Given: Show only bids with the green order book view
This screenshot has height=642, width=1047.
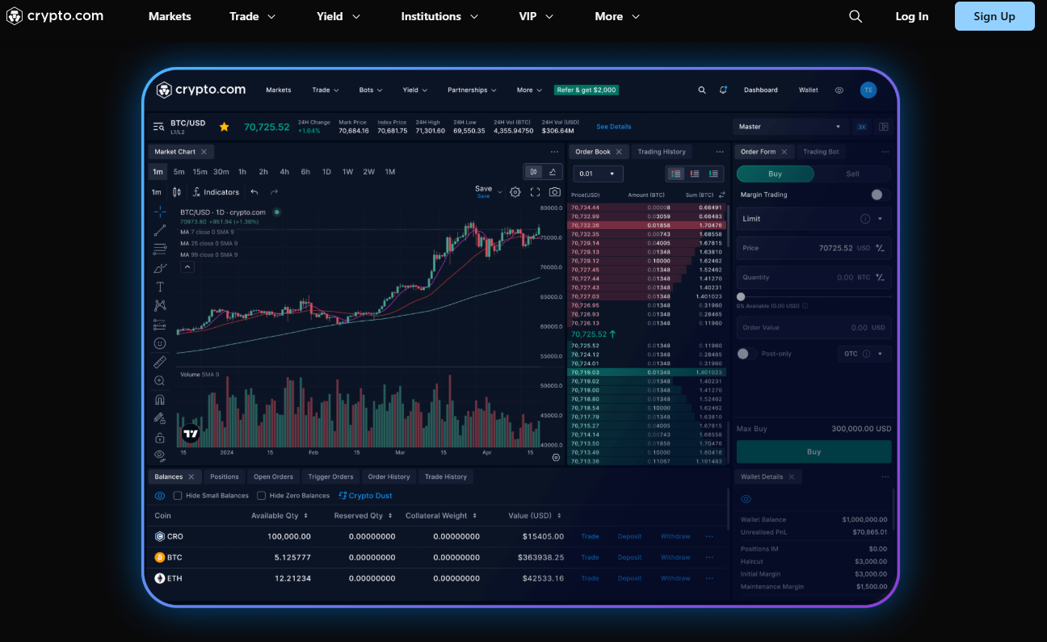Looking at the screenshot, I should pyautogui.click(x=713, y=174).
